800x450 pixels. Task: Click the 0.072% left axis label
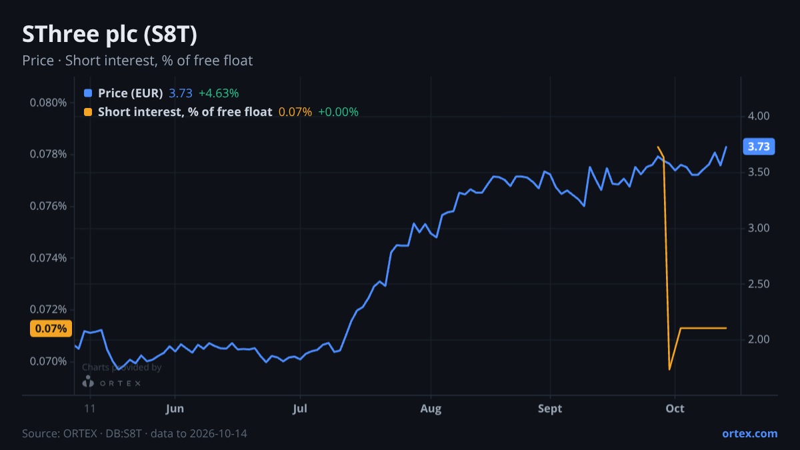(x=49, y=309)
